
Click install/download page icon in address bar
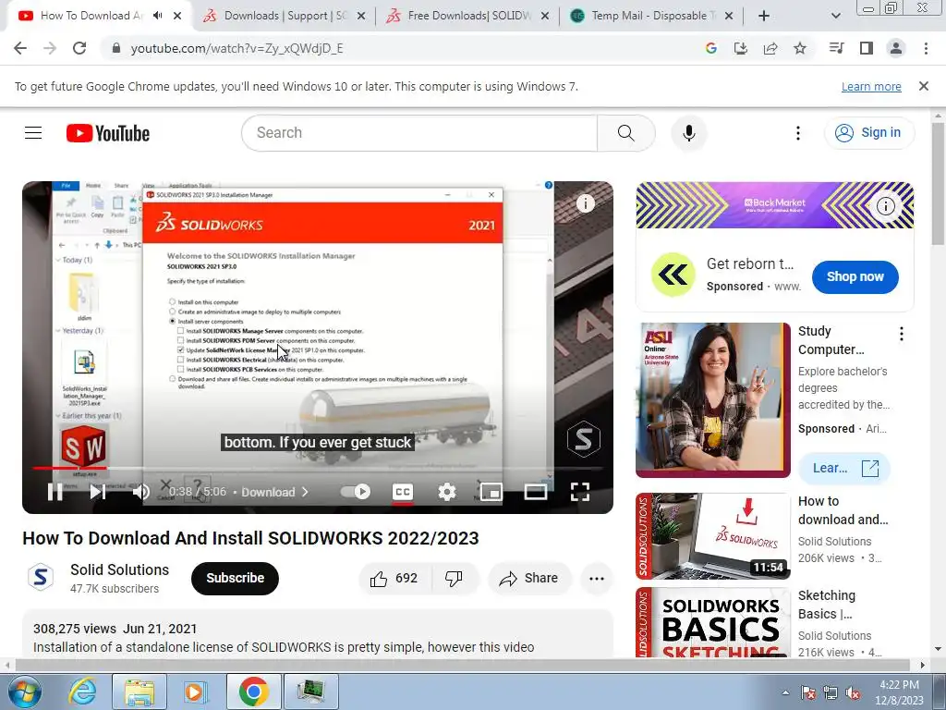pos(741,48)
